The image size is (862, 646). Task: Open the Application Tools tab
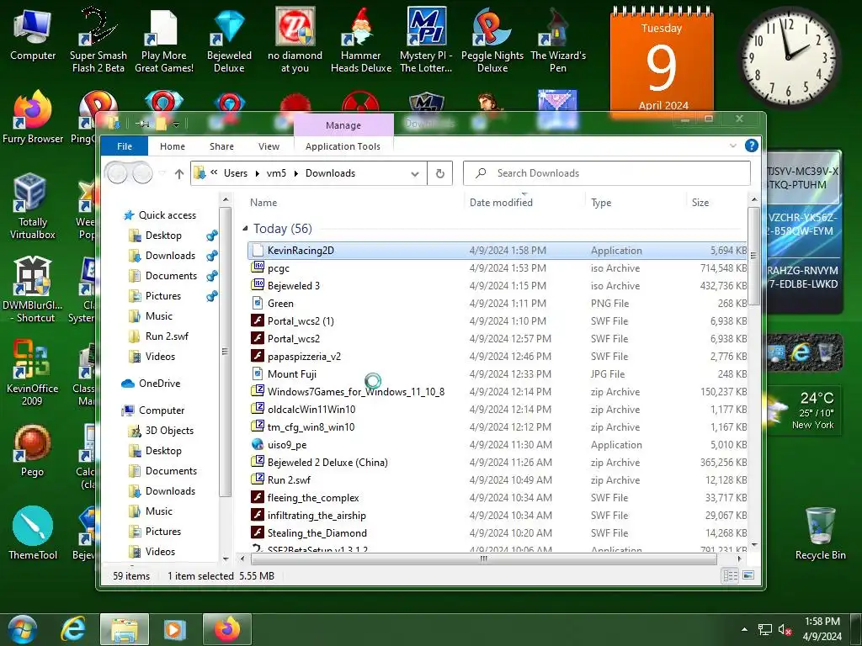[x=343, y=146]
